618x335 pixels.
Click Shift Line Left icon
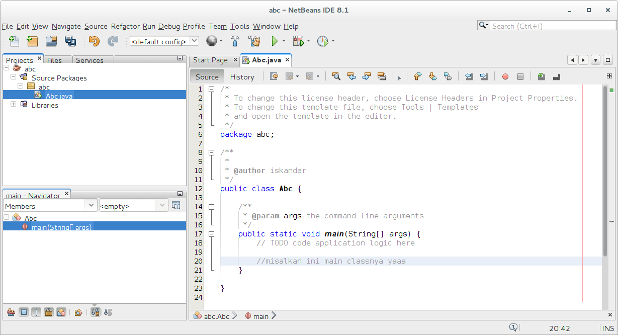(469, 76)
